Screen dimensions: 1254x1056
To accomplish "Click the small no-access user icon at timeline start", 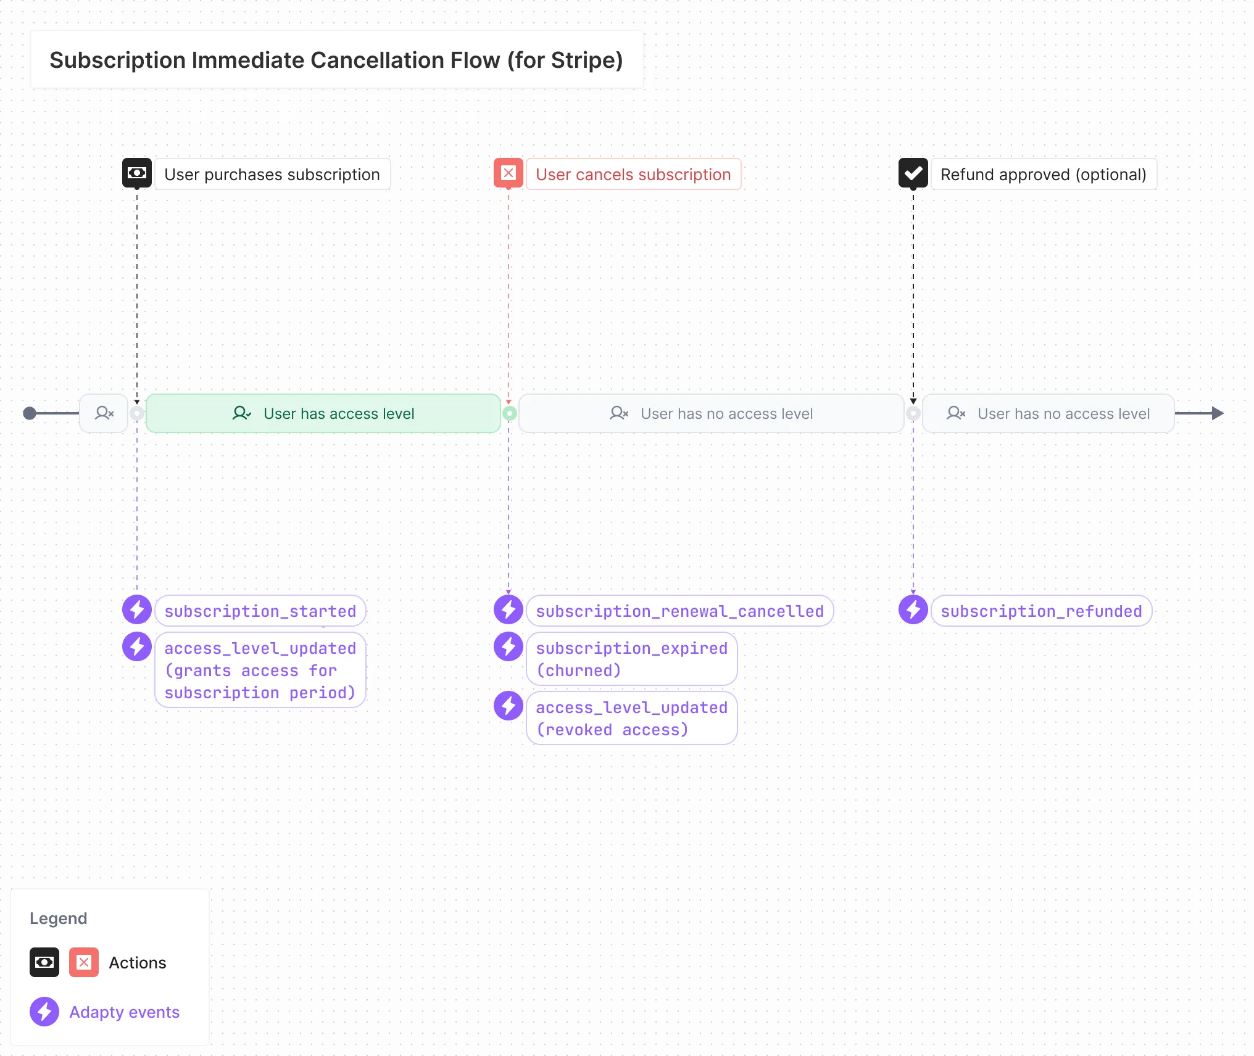I will pos(104,413).
